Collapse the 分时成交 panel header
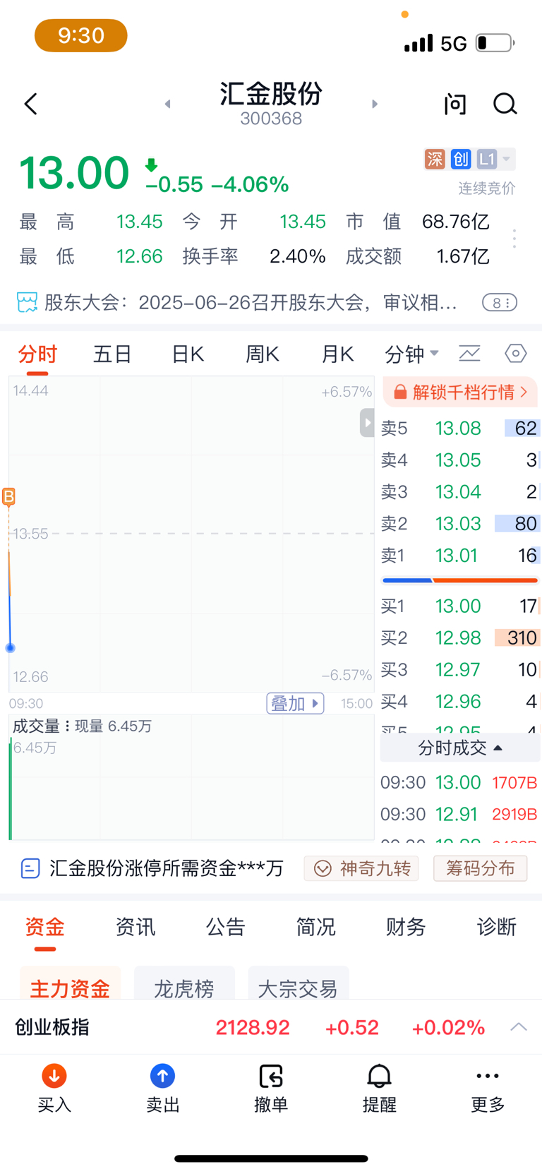 click(x=460, y=748)
